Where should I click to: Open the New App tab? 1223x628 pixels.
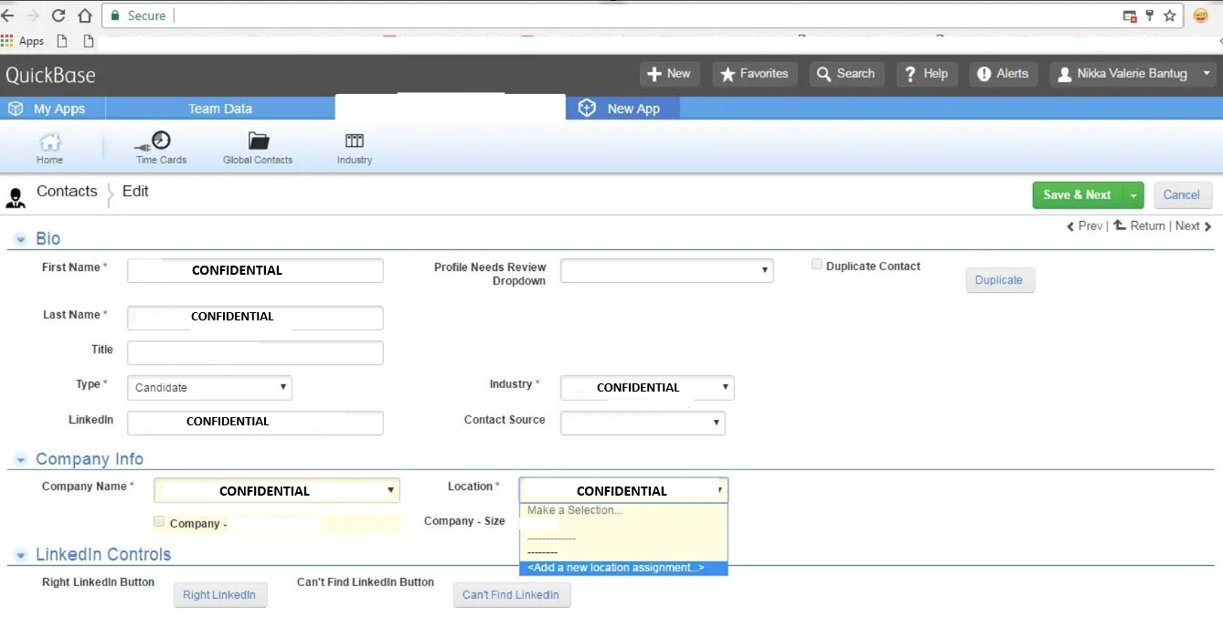(x=622, y=109)
